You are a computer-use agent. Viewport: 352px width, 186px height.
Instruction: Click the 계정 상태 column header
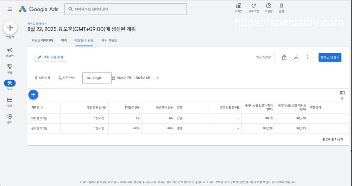pos(315,107)
